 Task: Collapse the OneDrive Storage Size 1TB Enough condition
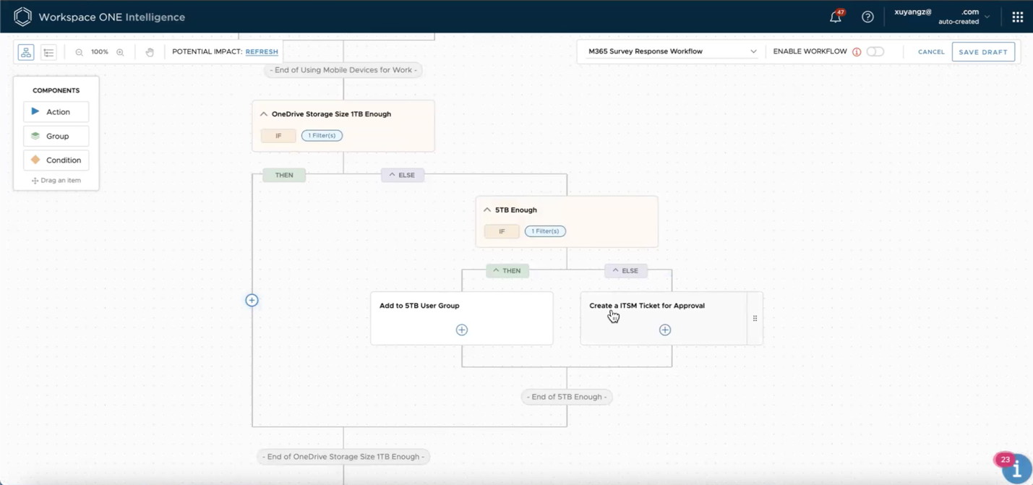click(x=264, y=114)
